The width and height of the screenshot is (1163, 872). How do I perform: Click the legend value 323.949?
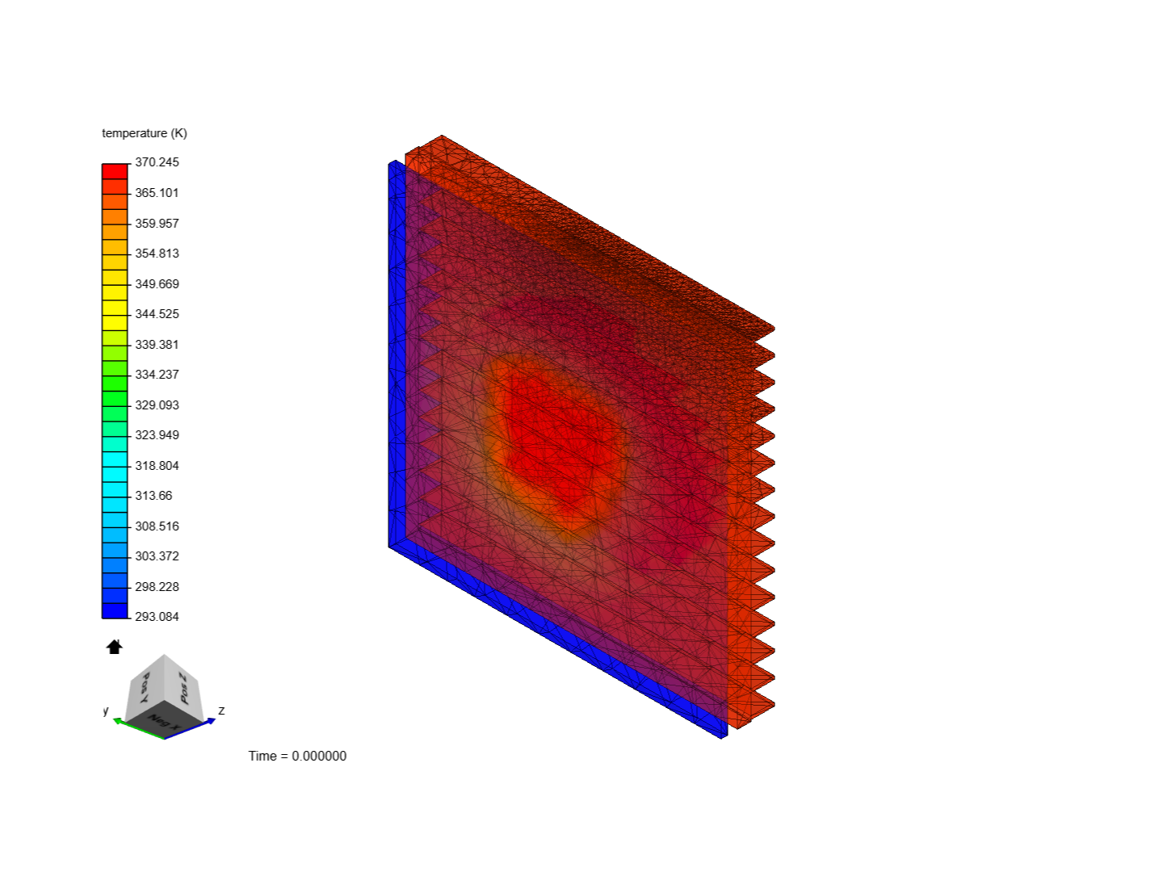point(157,435)
